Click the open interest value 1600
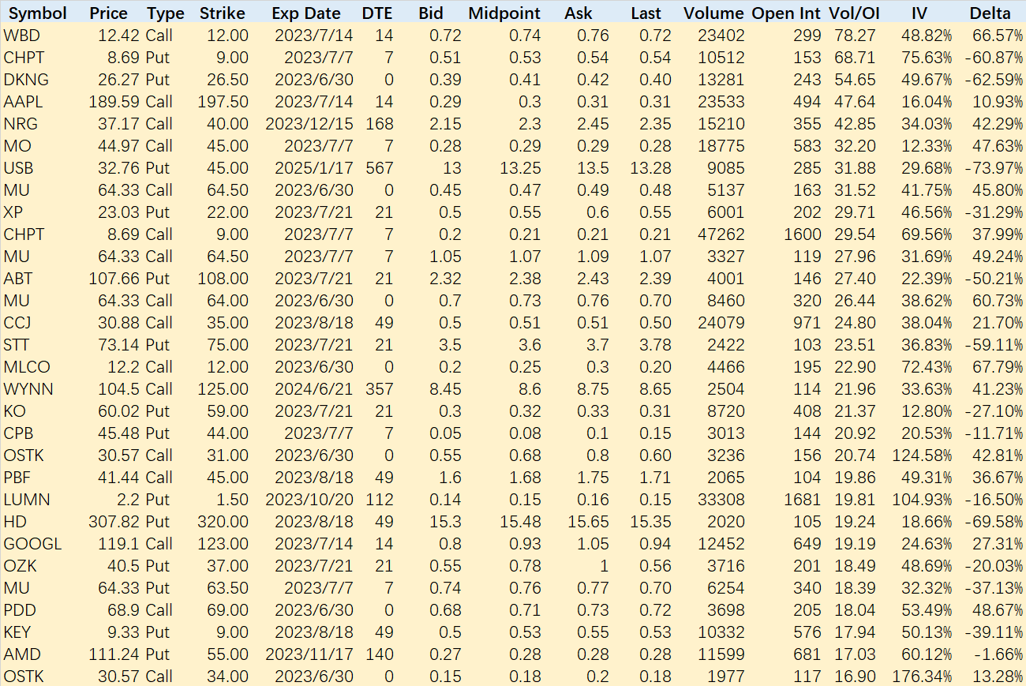Screen dimensions: 1026x686 pos(803,234)
